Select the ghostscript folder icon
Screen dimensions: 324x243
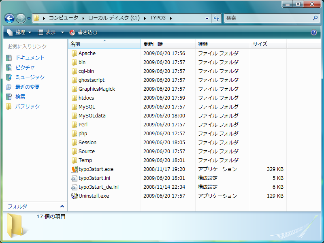[74, 80]
